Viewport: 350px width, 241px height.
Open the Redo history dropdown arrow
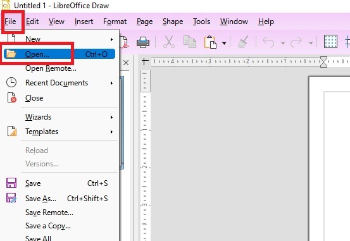tap(311, 43)
